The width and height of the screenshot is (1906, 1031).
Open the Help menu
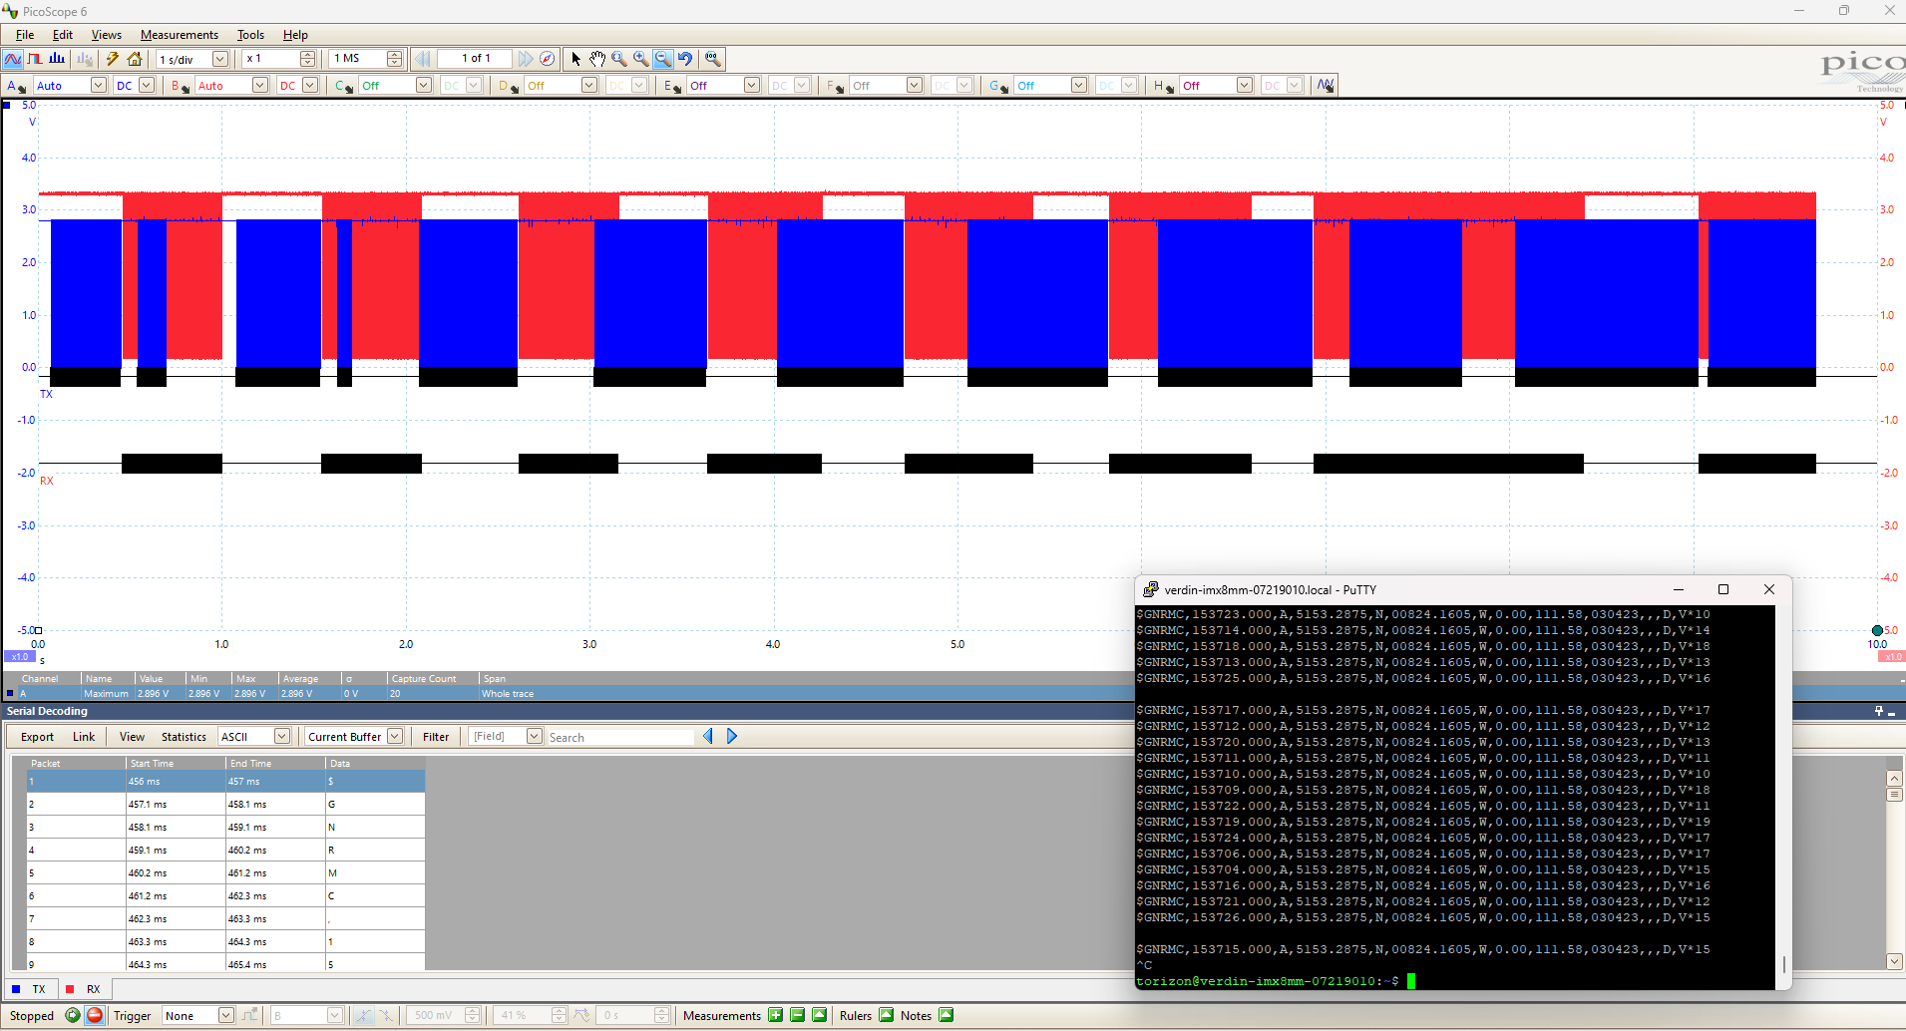pyautogui.click(x=295, y=35)
